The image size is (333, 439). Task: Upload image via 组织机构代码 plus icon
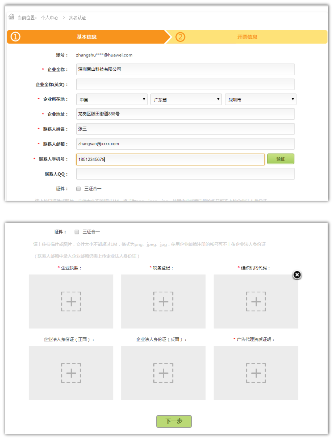(256, 301)
